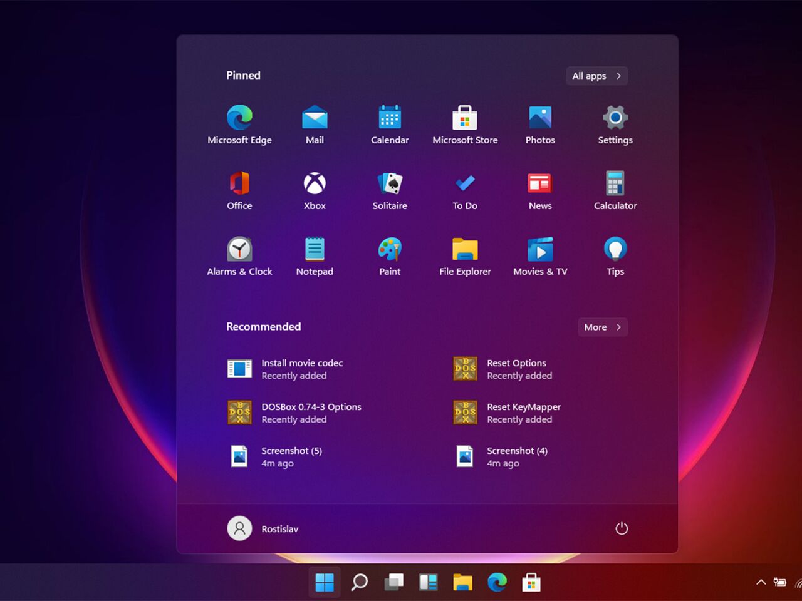Viewport: 802px width, 601px height.
Task: Open the To Do app
Action: tap(465, 191)
